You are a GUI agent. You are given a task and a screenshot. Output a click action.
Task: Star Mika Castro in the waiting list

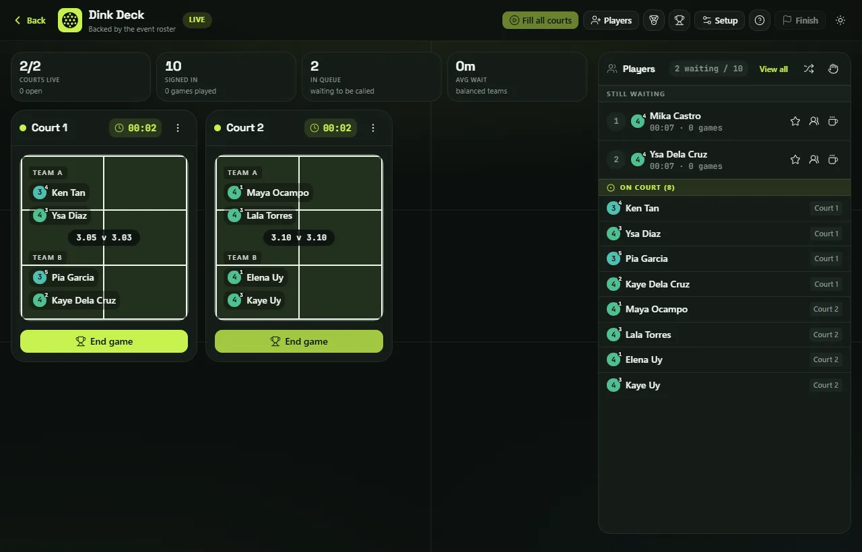[x=795, y=121]
